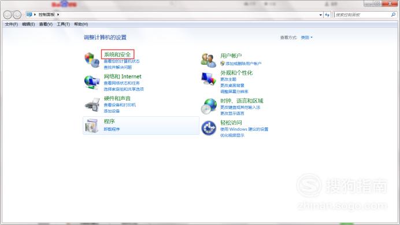The width and height of the screenshot is (400, 225).
Task: Click the System and Security shield icon
Action: tap(92, 60)
